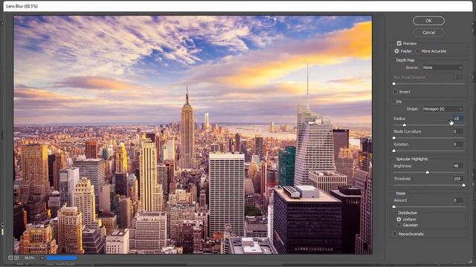Click the zoom in plus icon
The height and width of the screenshot is (267, 476).
(x=16, y=258)
